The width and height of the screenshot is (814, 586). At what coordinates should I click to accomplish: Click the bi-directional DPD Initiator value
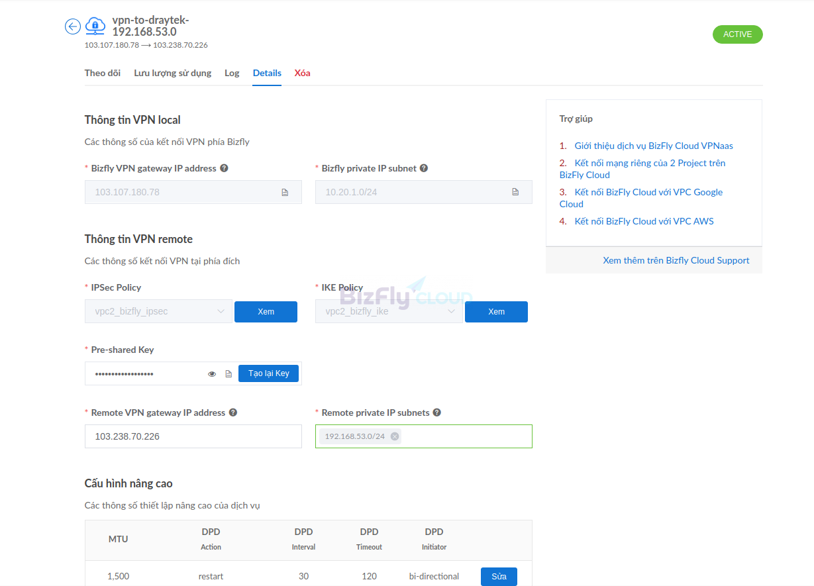click(x=434, y=576)
